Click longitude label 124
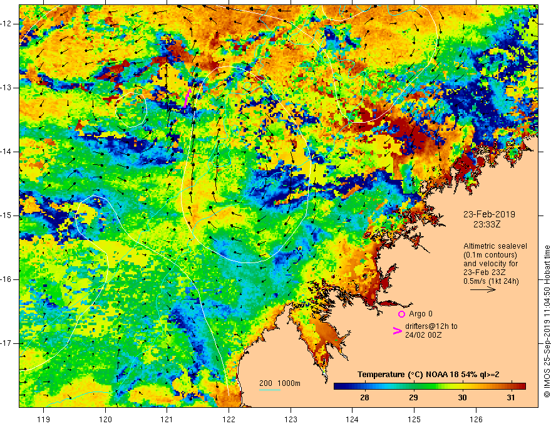The image size is (551, 426). (x=352, y=419)
